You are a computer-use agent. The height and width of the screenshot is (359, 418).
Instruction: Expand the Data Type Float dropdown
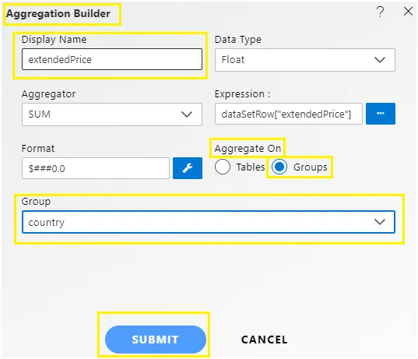coord(305,60)
